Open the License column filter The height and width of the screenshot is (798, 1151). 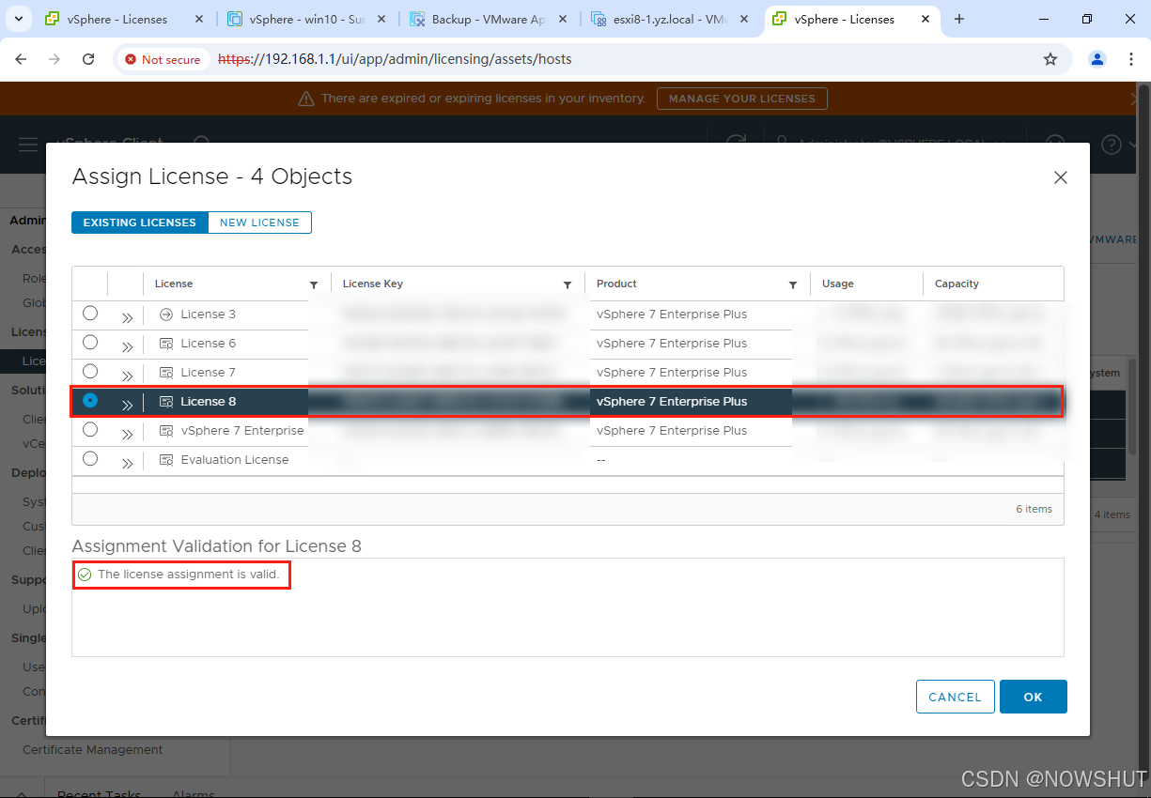(314, 284)
